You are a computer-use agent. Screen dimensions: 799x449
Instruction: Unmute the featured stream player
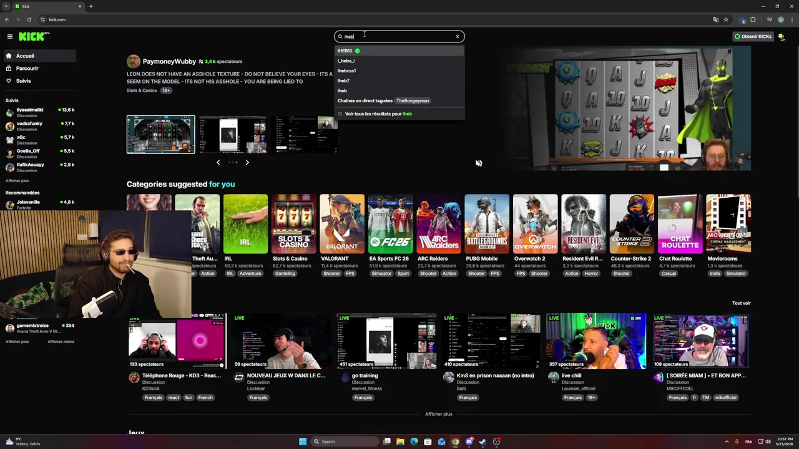pos(479,163)
